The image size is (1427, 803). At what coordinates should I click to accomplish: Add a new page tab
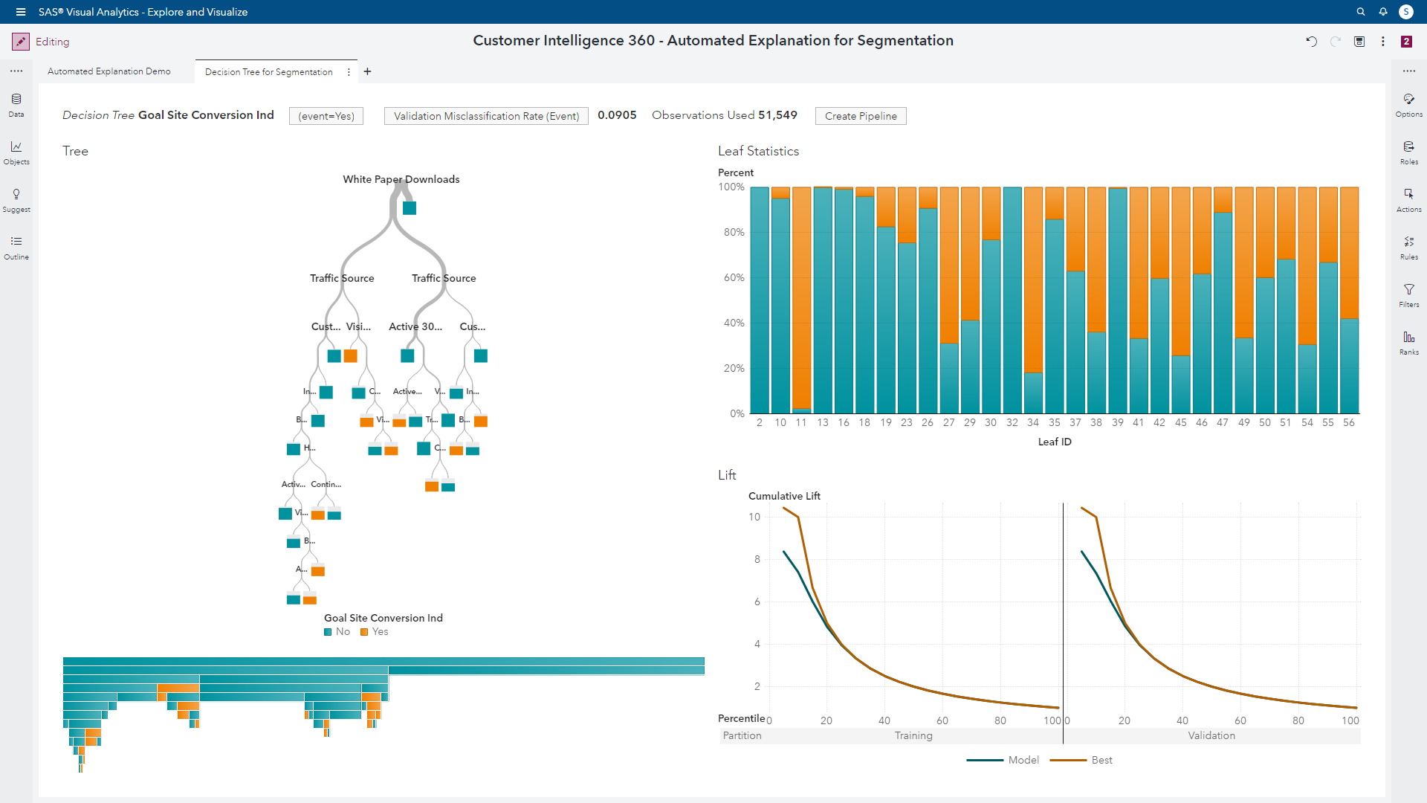coord(367,71)
